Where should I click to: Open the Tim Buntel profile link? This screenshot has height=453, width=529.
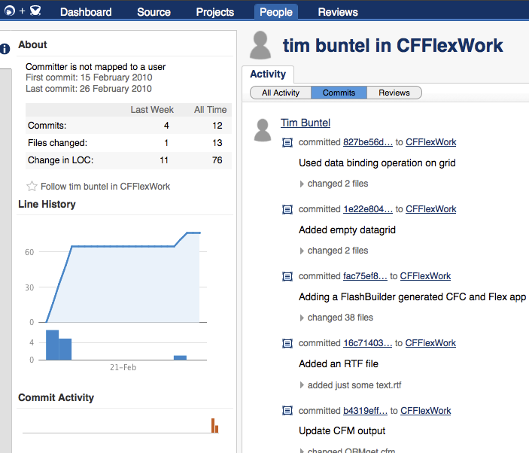coord(306,123)
